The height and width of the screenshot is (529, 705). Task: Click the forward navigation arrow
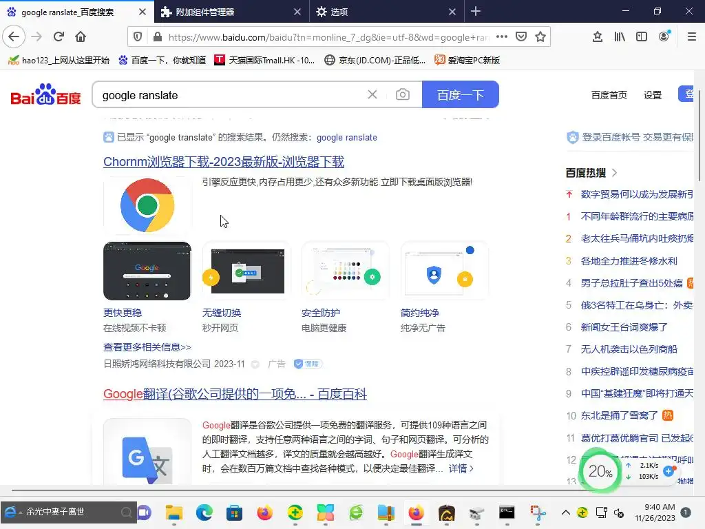pos(36,37)
